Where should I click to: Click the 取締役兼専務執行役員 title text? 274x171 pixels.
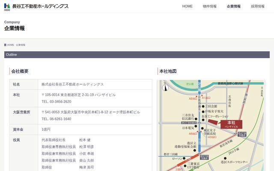(x=59, y=147)
